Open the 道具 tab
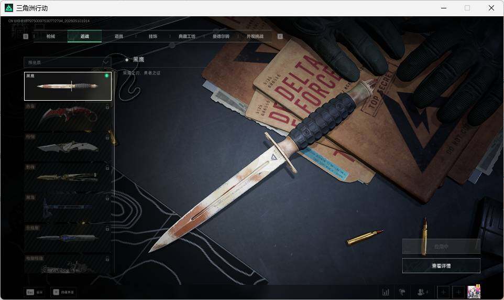The height and width of the screenshot is (300, 504). (118, 36)
